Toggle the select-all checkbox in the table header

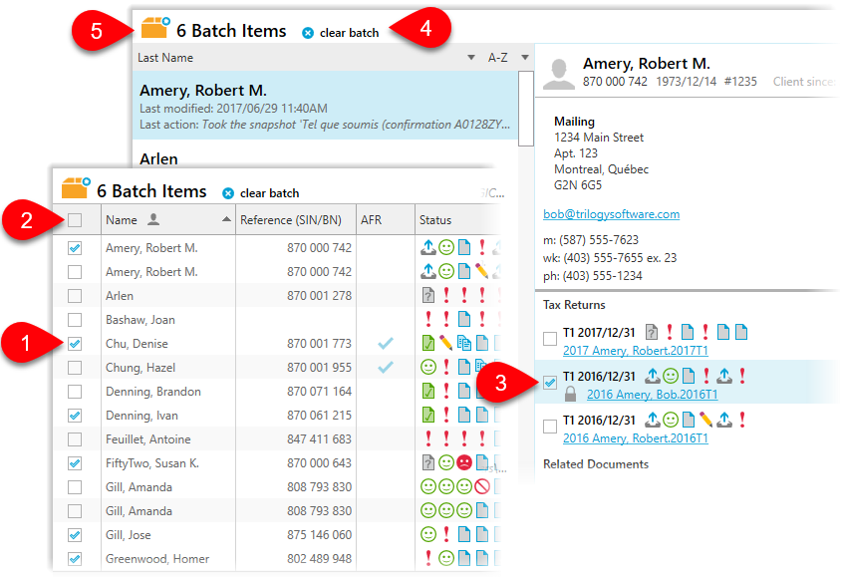point(75,220)
